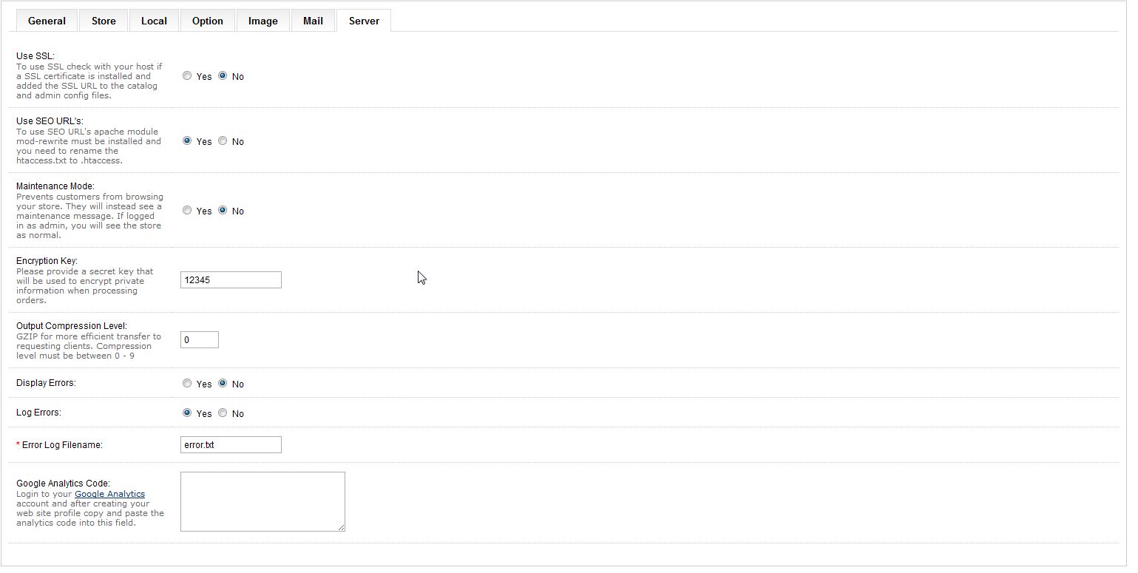The image size is (1138, 573).
Task: Turn on Maintenance Mode with Yes
Action: 187,211
